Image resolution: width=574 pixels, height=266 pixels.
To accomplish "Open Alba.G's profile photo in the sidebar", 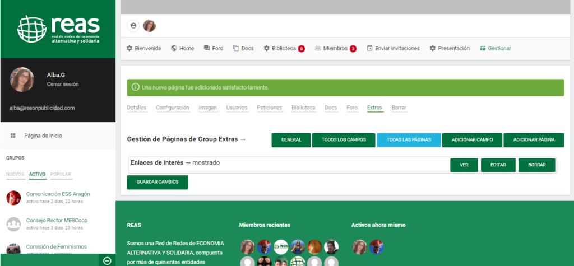I will (22, 80).
